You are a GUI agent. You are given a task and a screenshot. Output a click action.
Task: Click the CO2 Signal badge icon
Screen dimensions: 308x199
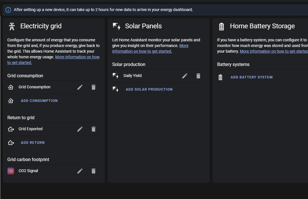[10, 171]
